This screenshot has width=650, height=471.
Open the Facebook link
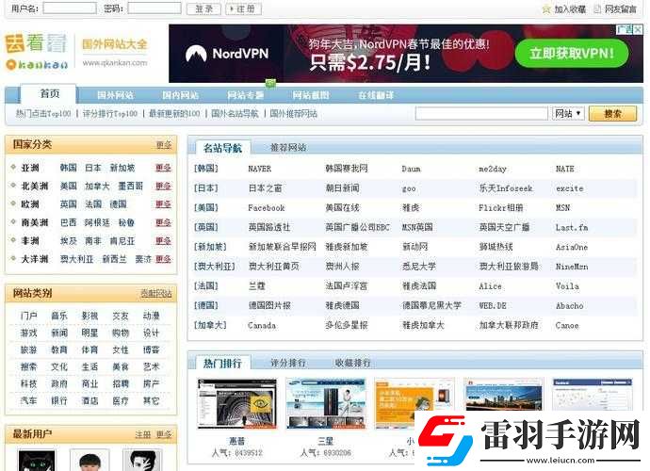267,208
